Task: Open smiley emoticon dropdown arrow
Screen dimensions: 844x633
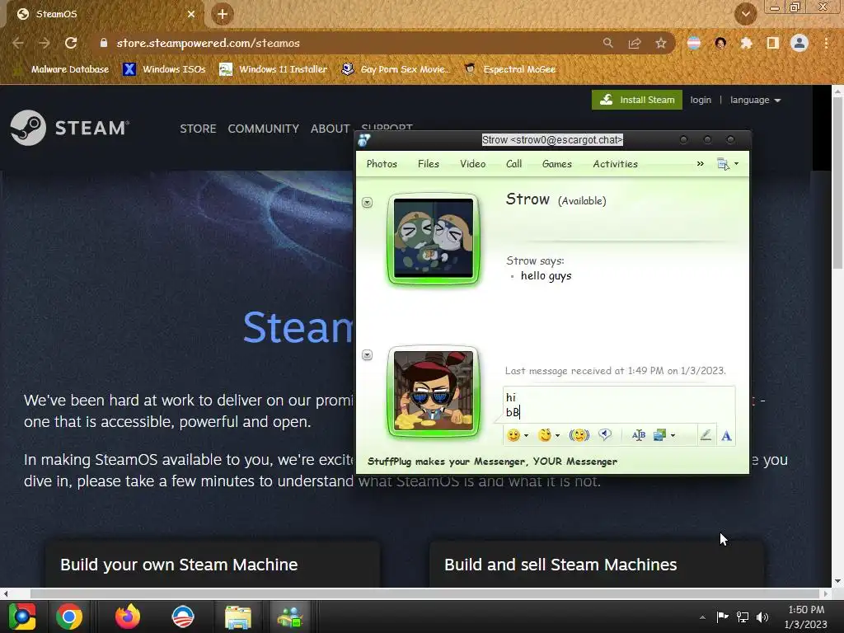Action: (527, 435)
